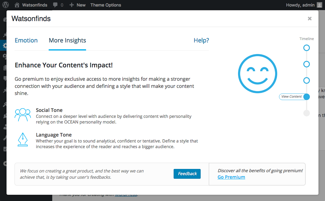325x201 pixels.
Task: Click the grey last timeline marker
Action: coord(307,113)
